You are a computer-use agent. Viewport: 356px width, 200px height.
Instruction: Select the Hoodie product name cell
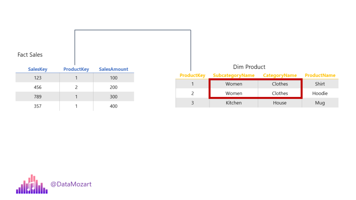[320, 93]
